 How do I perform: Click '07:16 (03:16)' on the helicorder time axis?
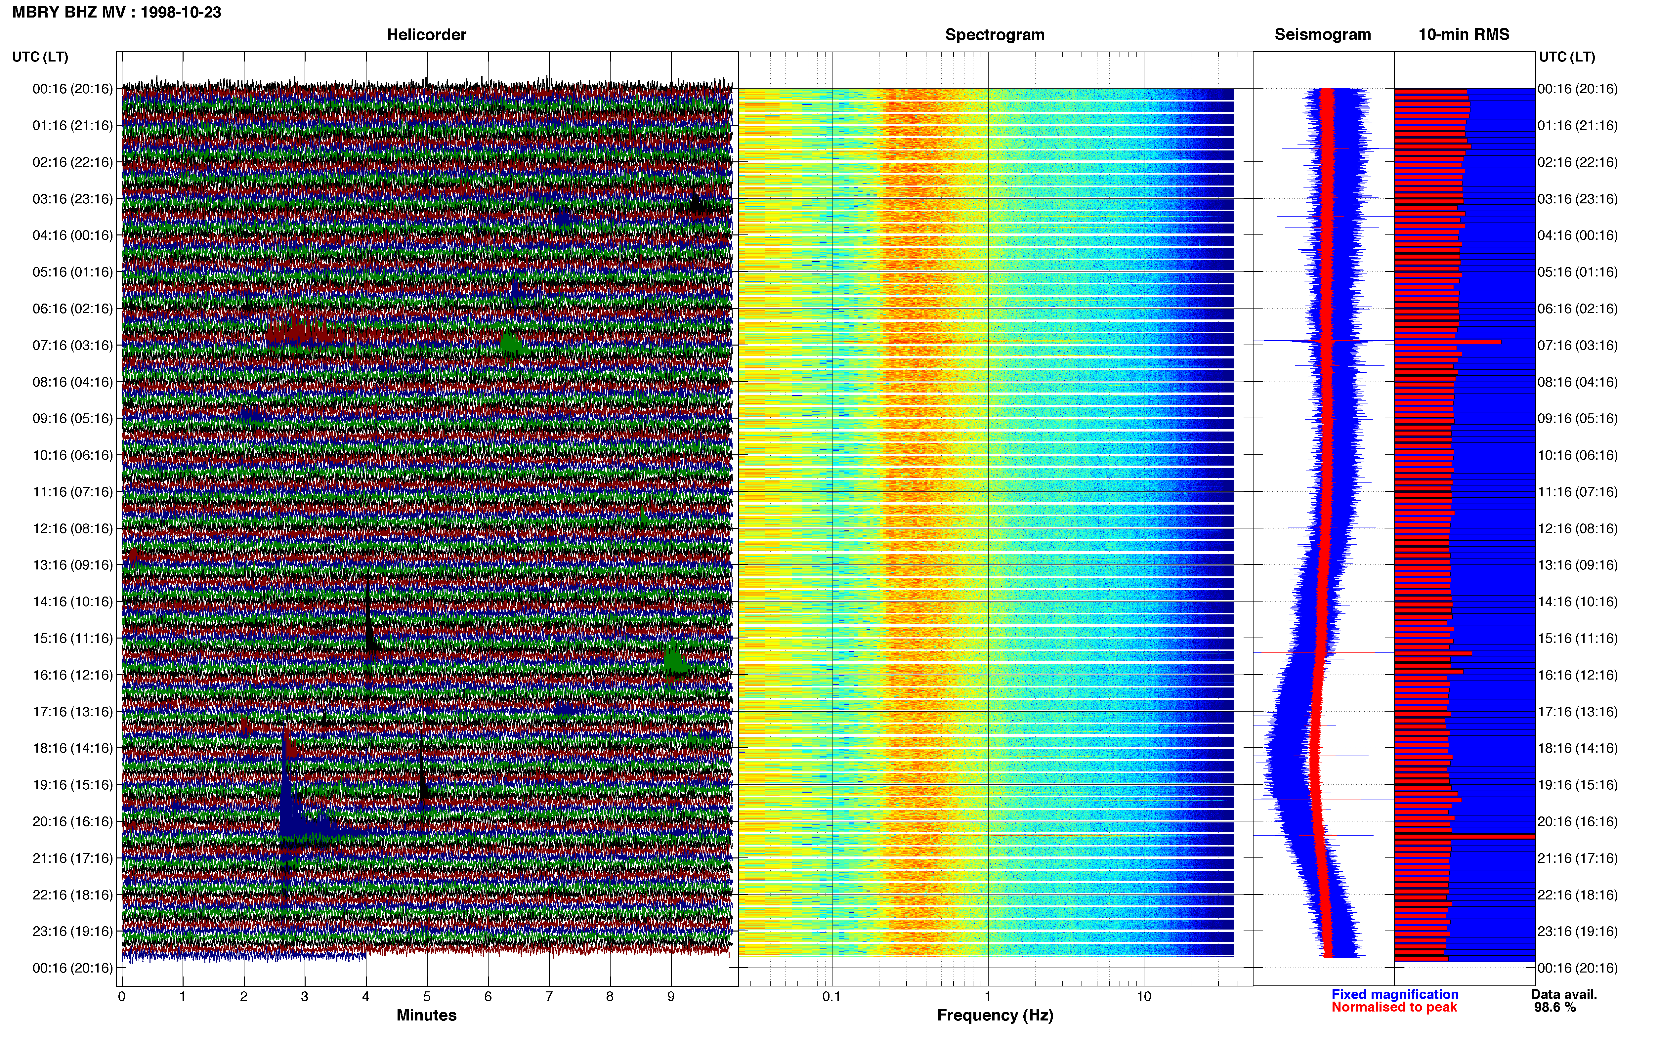pyautogui.click(x=73, y=345)
